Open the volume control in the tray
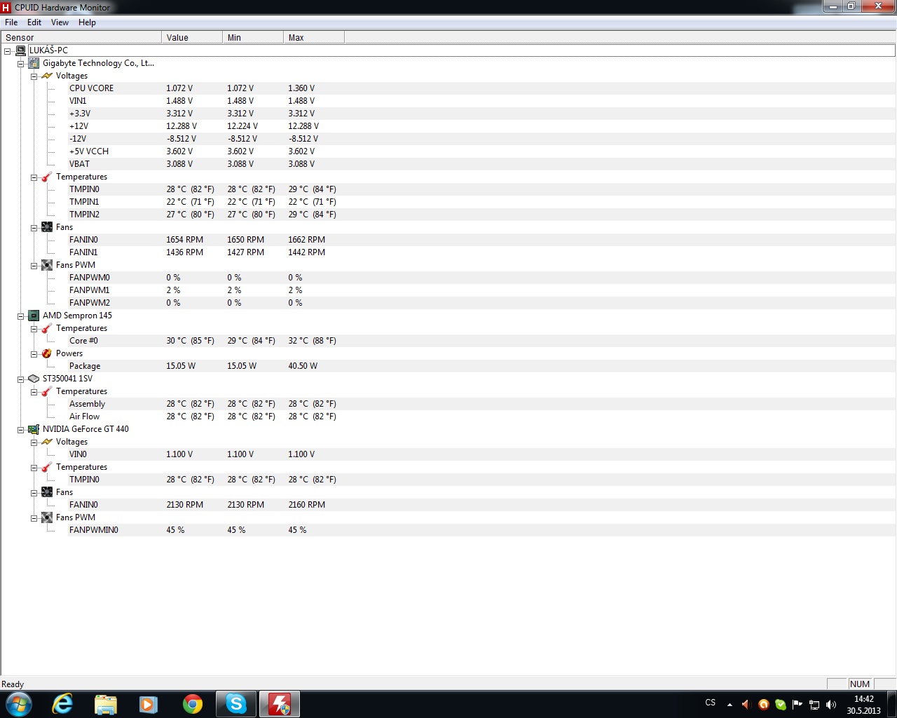Screen dimensions: 897x718 click(x=831, y=704)
